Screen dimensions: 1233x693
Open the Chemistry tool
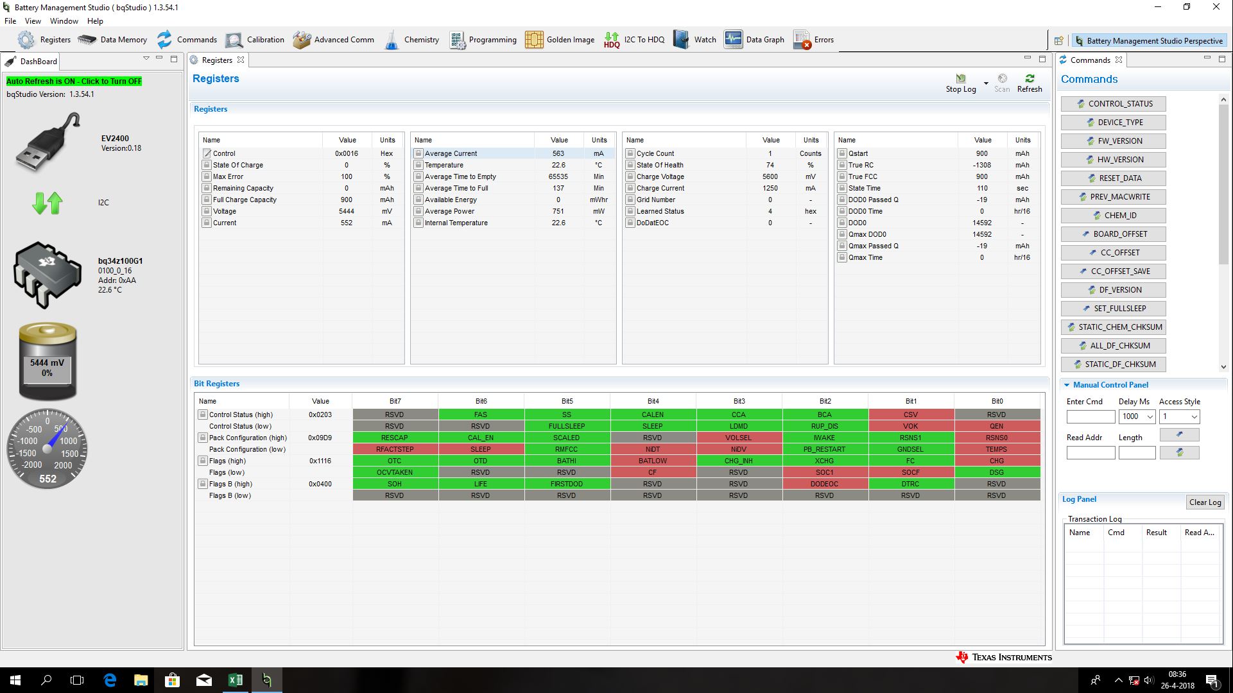pos(411,40)
